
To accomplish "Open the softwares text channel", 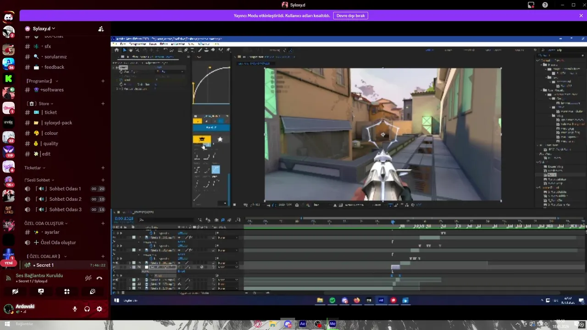I will [x=65, y=90].
